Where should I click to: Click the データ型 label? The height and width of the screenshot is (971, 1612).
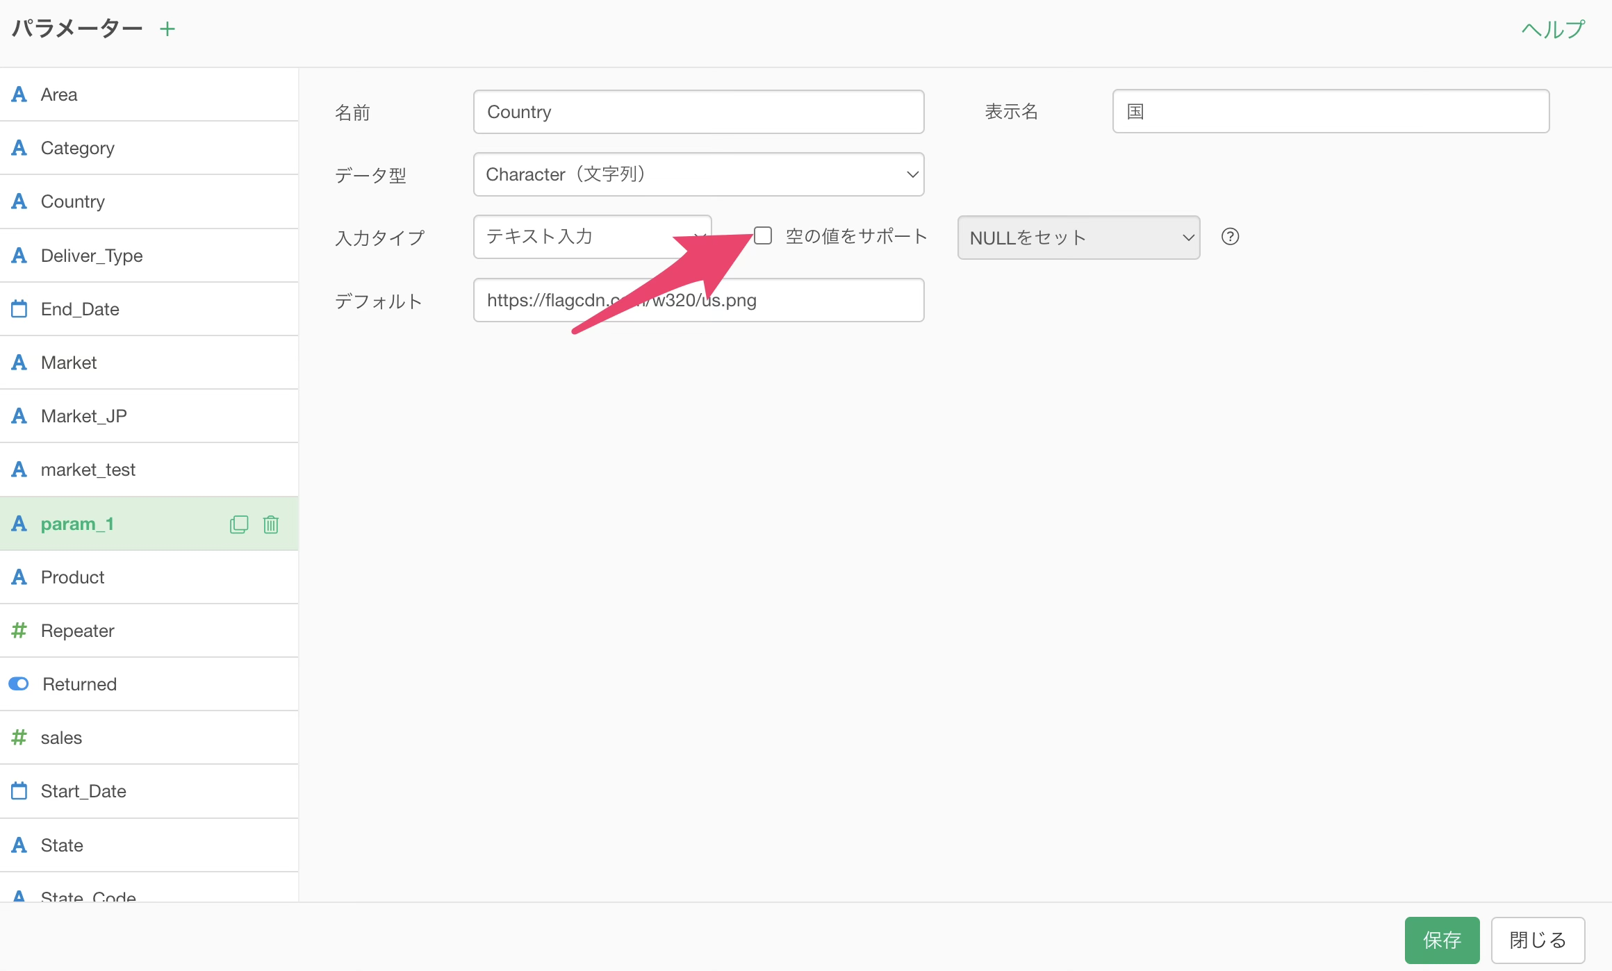(370, 175)
